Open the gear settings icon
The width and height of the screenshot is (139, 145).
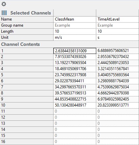[4, 4]
